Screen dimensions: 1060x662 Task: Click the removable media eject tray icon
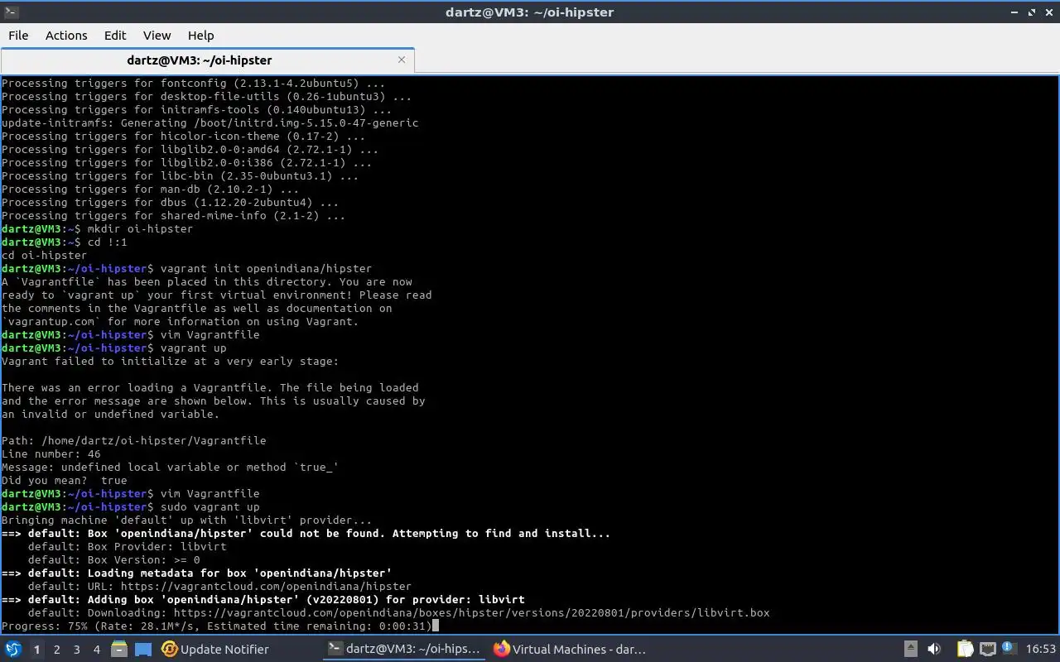point(910,650)
